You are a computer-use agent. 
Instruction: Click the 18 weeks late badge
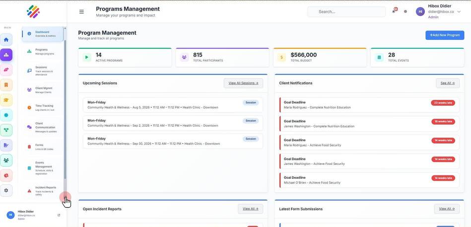pyautogui.click(x=443, y=122)
